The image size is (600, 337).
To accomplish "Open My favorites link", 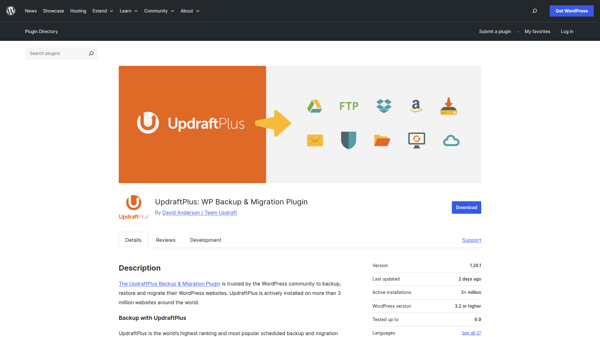I will pyautogui.click(x=537, y=32).
